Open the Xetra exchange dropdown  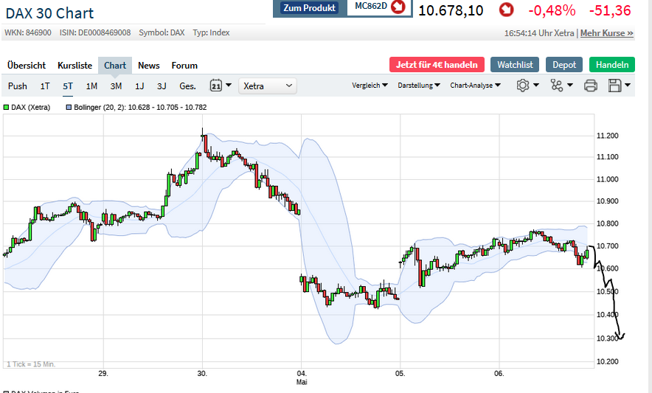pos(268,86)
